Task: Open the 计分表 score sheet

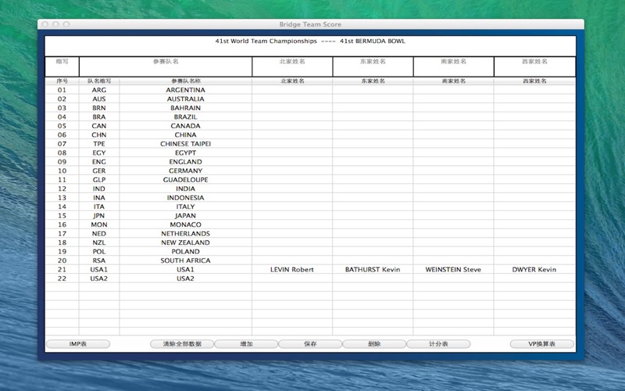Action: pos(438,344)
